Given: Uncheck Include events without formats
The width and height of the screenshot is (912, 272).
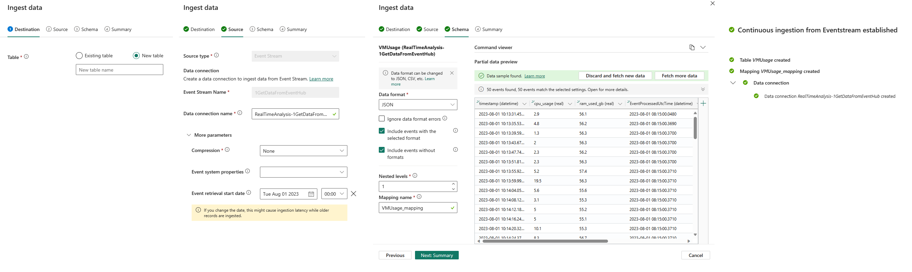Looking at the screenshot, I should coord(382,150).
